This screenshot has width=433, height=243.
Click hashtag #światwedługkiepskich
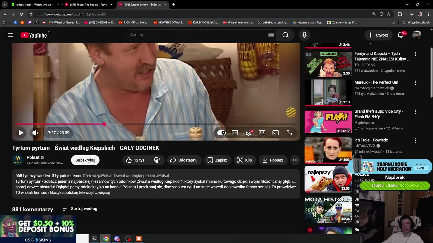click(x=134, y=175)
